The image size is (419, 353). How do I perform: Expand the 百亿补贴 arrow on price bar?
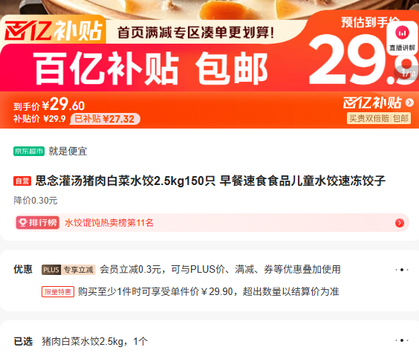click(x=409, y=103)
